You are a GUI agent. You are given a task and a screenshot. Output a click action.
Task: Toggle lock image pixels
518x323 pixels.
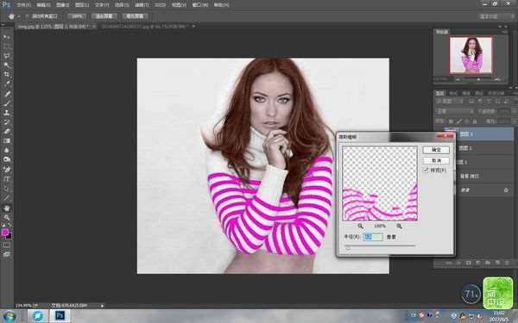pyautogui.click(x=459, y=121)
